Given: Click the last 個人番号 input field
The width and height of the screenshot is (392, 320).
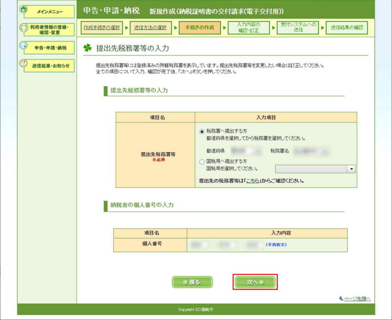Looking at the screenshot, I should (x=254, y=244).
